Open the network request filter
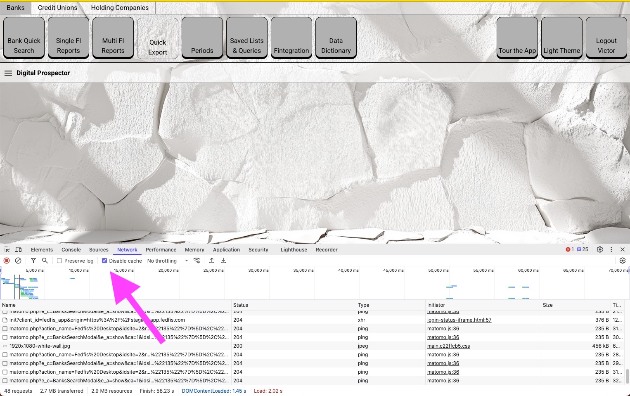 click(x=33, y=261)
